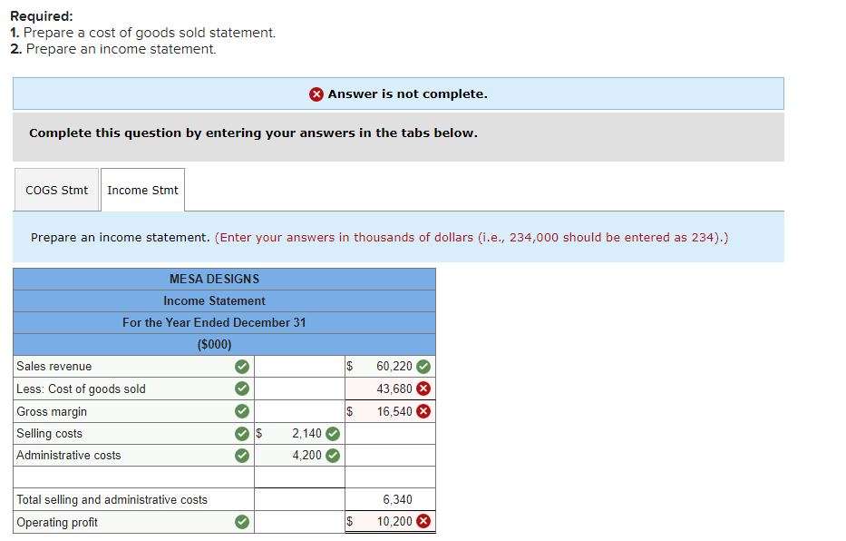This screenshot has width=846, height=541.
Task: Click the green checkmark next to Operating profit label
Action: [242, 522]
